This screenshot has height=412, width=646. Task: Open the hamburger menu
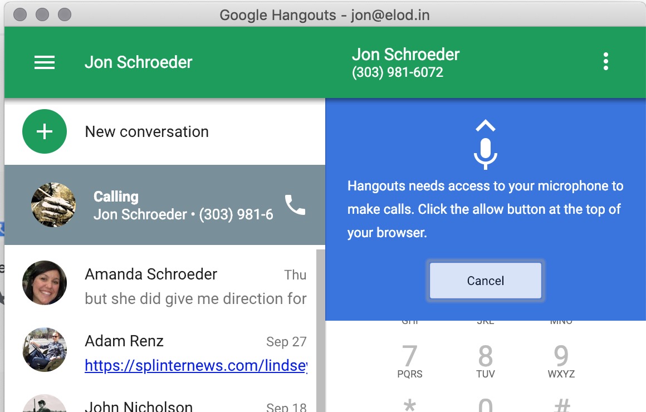click(45, 62)
